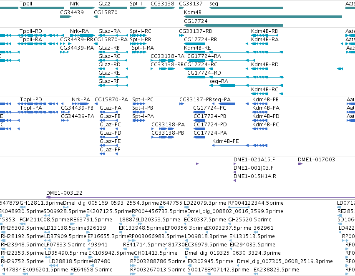Click transcript CG33138-RA label
Viewport: 355px width, 276px height.
tap(167, 56)
